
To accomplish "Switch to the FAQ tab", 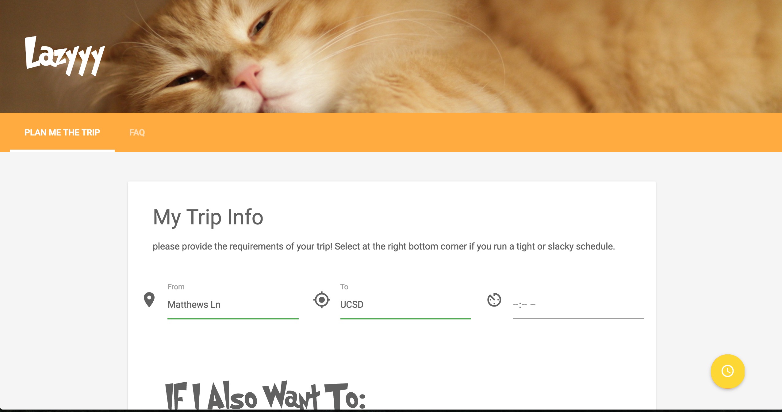I will tap(137, 132).
